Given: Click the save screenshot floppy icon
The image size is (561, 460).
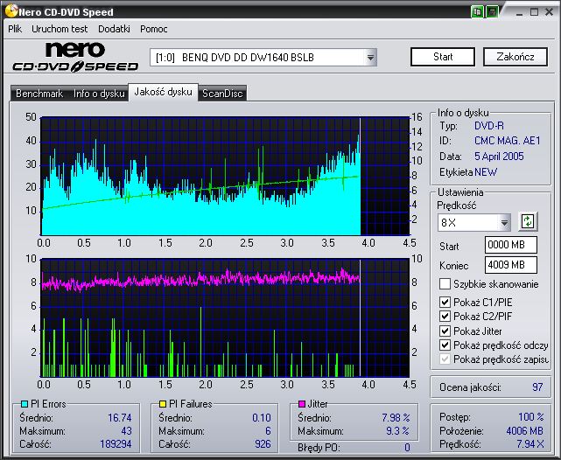Looking at the screenshot, I should (x=492, y=11).
